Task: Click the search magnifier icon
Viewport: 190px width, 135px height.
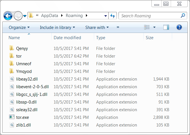Action: pos(183,16)
